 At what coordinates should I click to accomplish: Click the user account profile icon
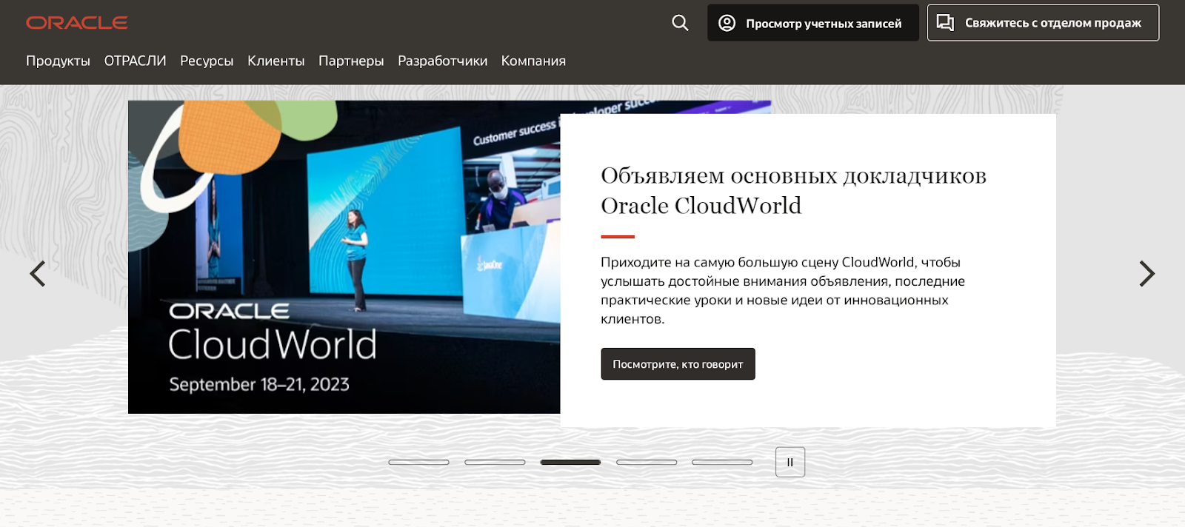[727, 23]
